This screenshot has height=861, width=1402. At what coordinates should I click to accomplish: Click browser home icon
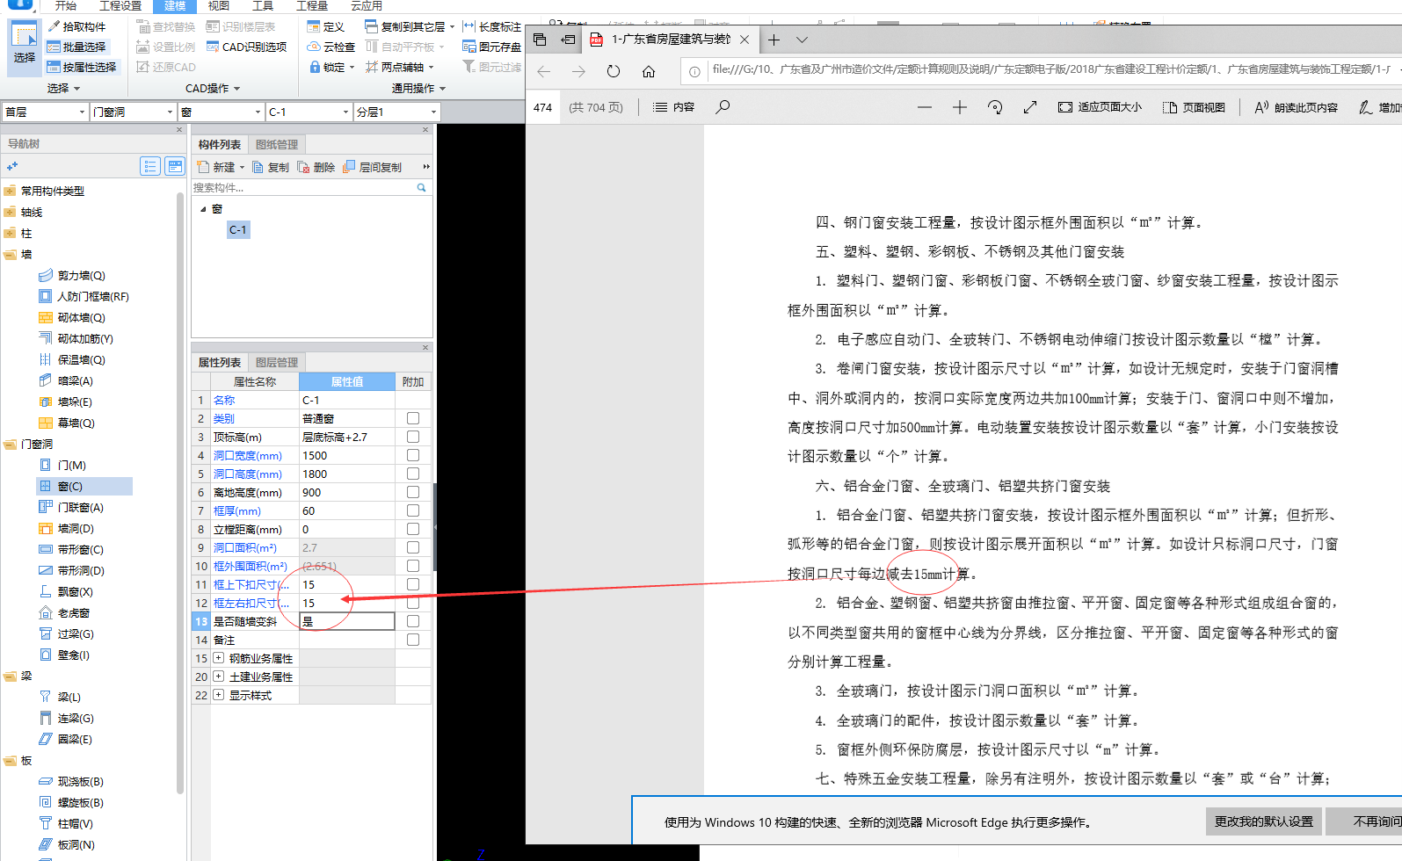649,71
